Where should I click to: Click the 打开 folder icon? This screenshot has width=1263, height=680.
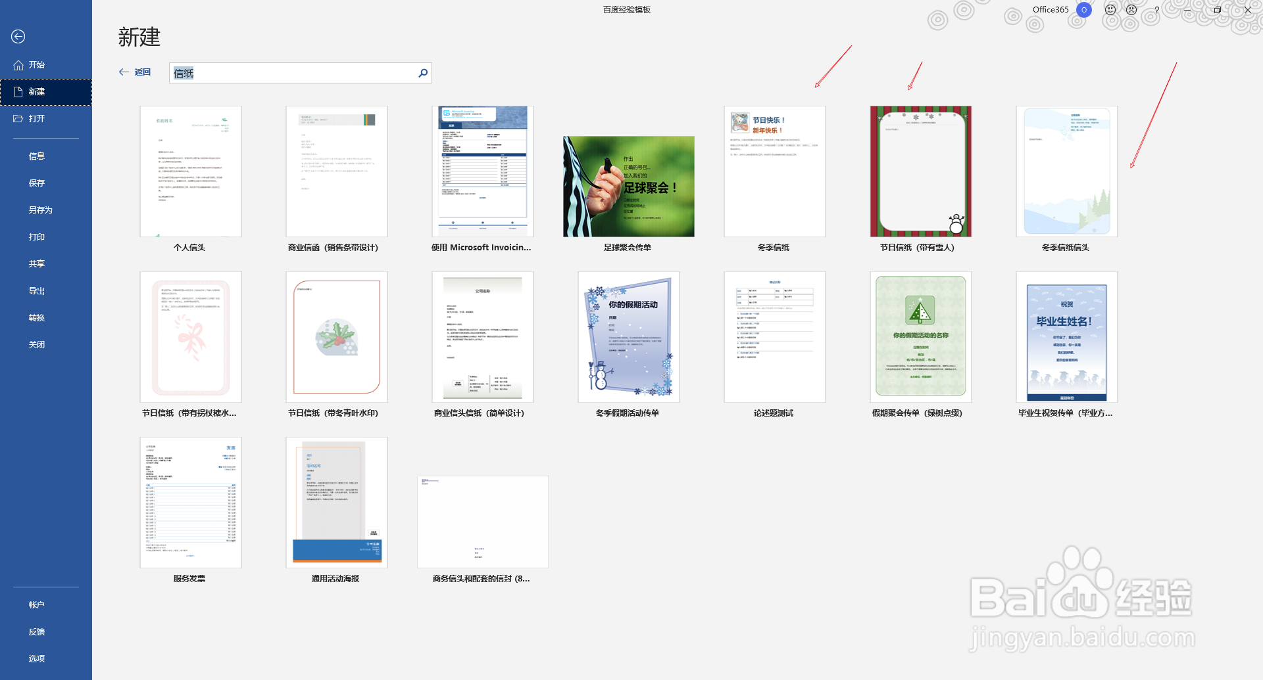18,119
